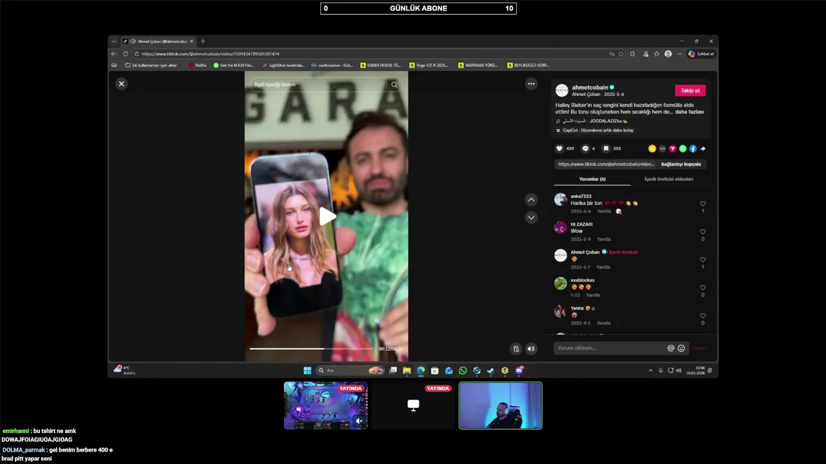This screenshot has width=826, height=464.
Task: Open the ahmetcobain profile avatar
Action: coord(562,90)
